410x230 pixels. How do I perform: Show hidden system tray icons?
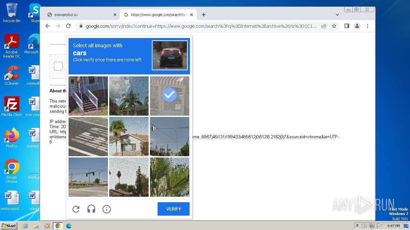click(x=357, y=226)
